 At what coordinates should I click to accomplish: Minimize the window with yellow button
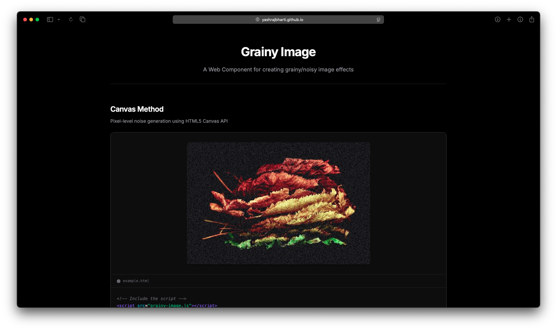click(x=31, y=20)
